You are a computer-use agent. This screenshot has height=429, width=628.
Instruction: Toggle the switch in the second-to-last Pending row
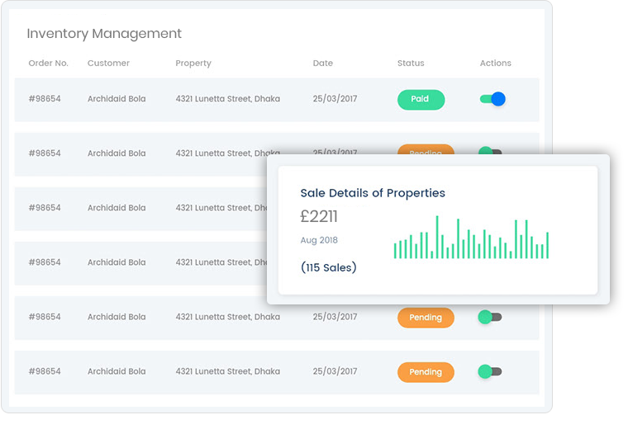490,317
